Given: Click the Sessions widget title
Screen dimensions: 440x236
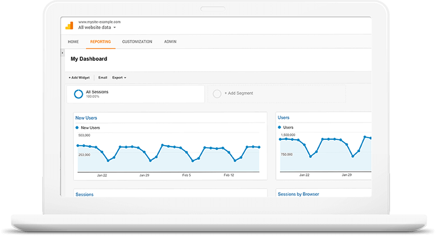Looking at the screenshot, I should coord(84,194).
